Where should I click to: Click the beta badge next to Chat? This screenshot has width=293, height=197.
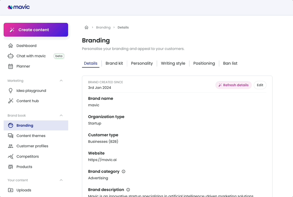[x=59, y=56]
